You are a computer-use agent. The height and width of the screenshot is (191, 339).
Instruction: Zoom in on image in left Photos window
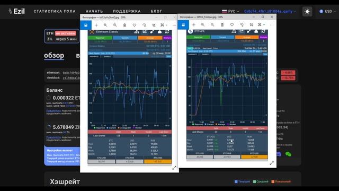click(x=105, y=25)
